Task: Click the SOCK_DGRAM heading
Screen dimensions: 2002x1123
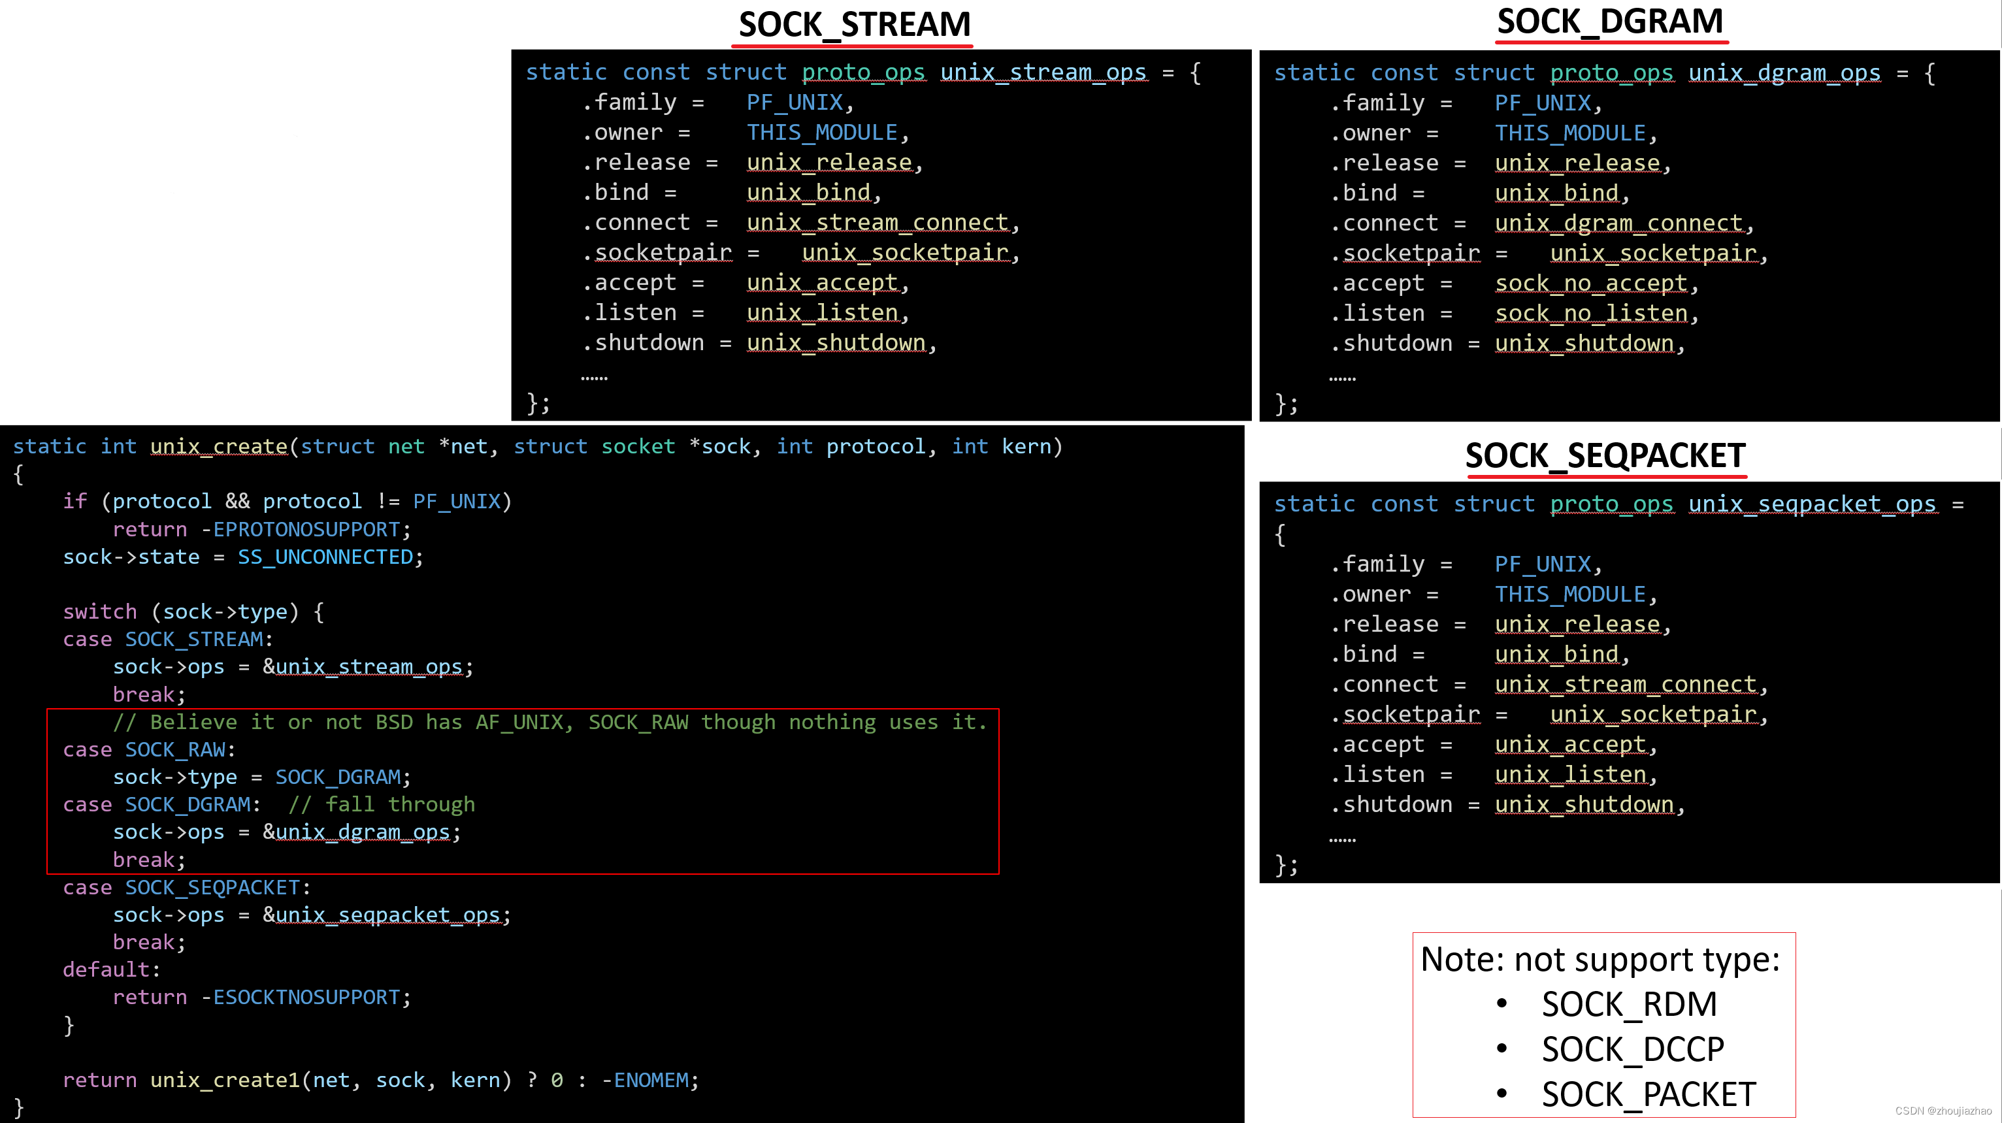Action: 1609,21
